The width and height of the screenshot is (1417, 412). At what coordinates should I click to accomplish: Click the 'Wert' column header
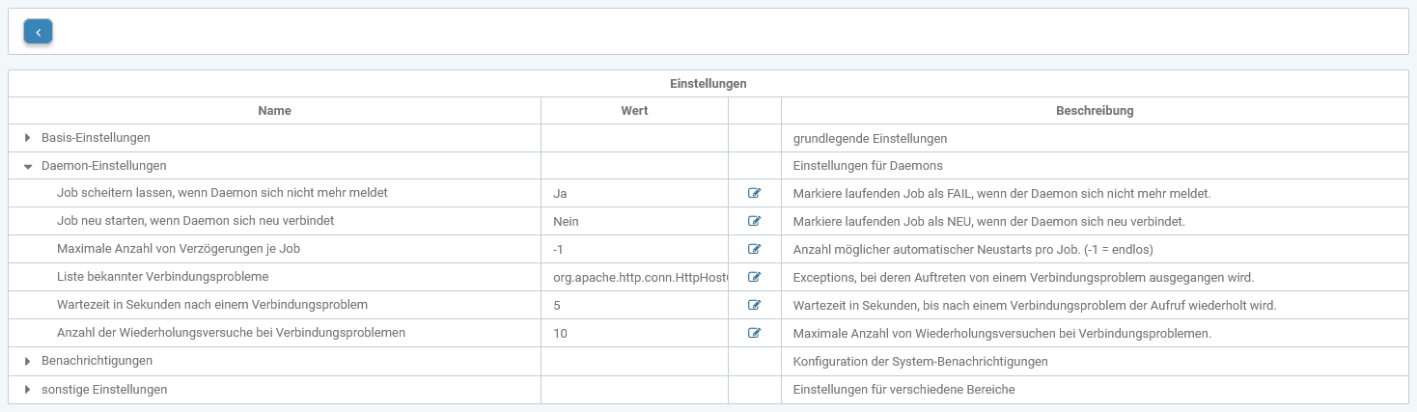(x=634, y=111)
